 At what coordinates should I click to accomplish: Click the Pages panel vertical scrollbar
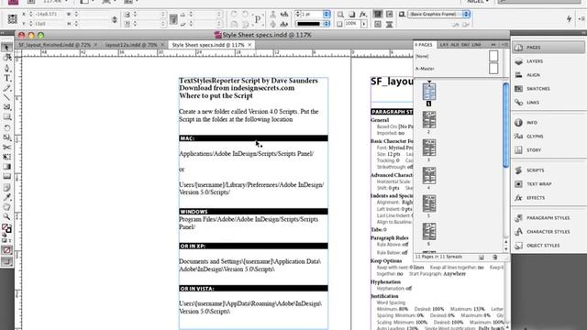click(x=505, y=126)
